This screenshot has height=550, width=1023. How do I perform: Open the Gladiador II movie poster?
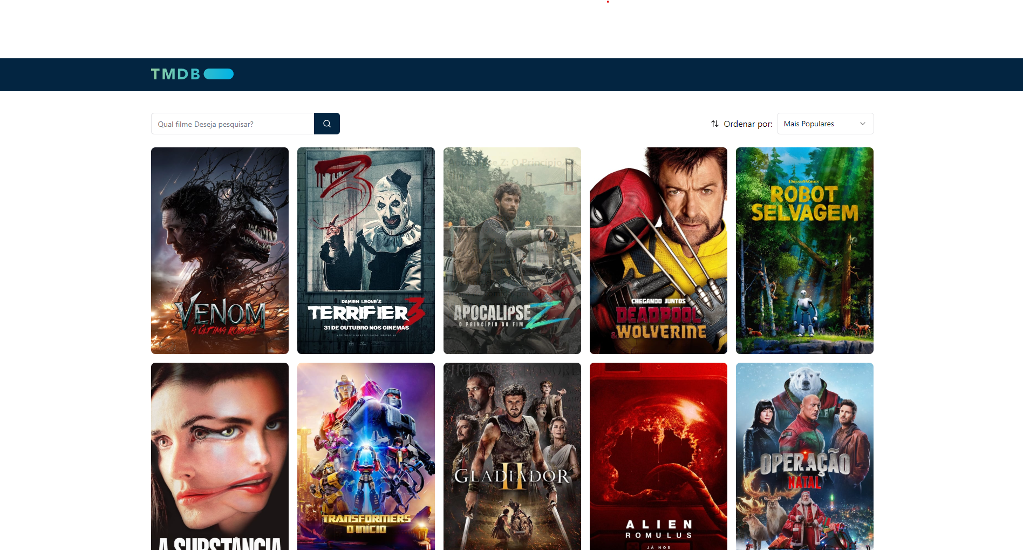click(512, 456)
